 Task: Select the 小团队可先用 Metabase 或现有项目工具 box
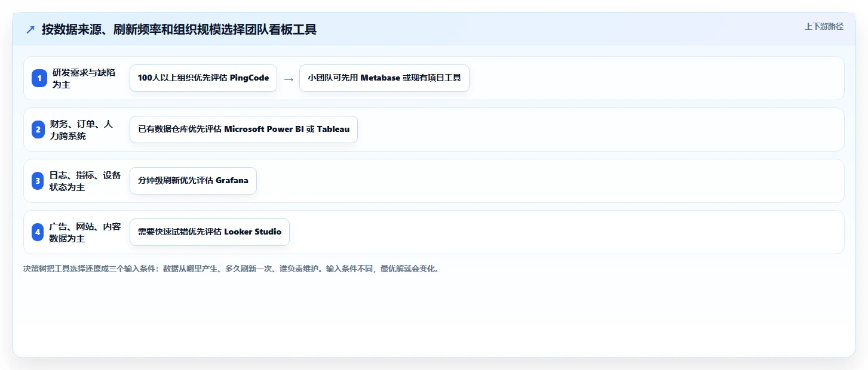pos(384,78)
